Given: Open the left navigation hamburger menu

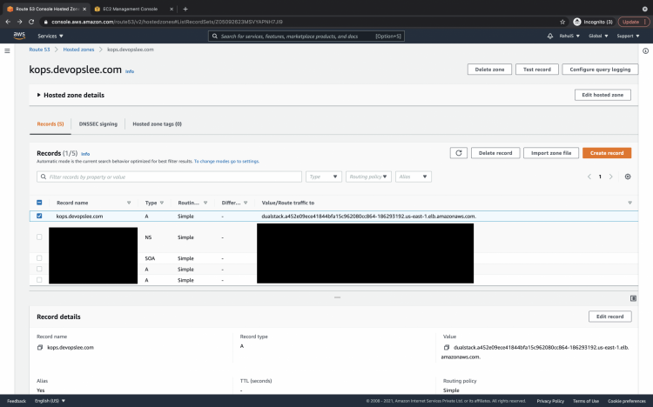Looking at the screenshot, I should pos(7,50).
